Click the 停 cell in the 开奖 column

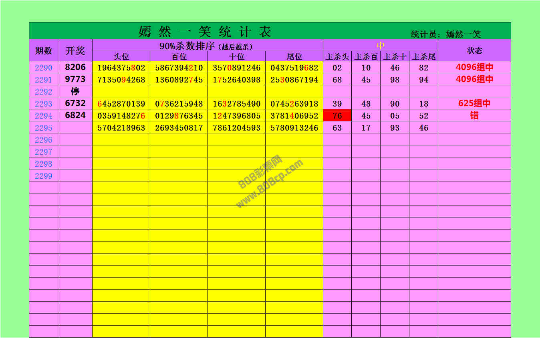tap(75, 91)
